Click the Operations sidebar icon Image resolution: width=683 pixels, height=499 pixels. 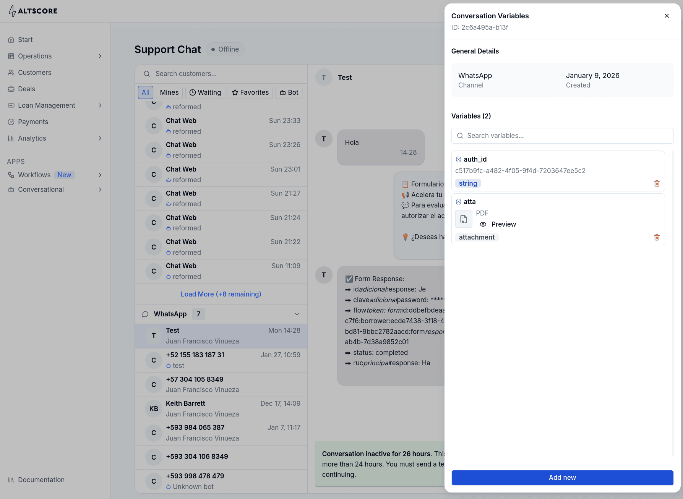pos(11,56)
